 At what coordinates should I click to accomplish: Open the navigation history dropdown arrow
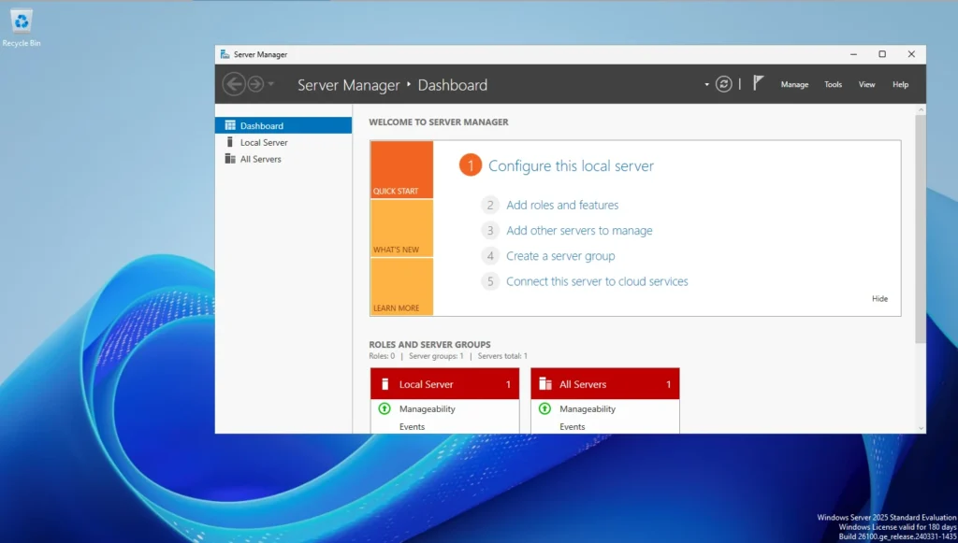click(270, 84)
